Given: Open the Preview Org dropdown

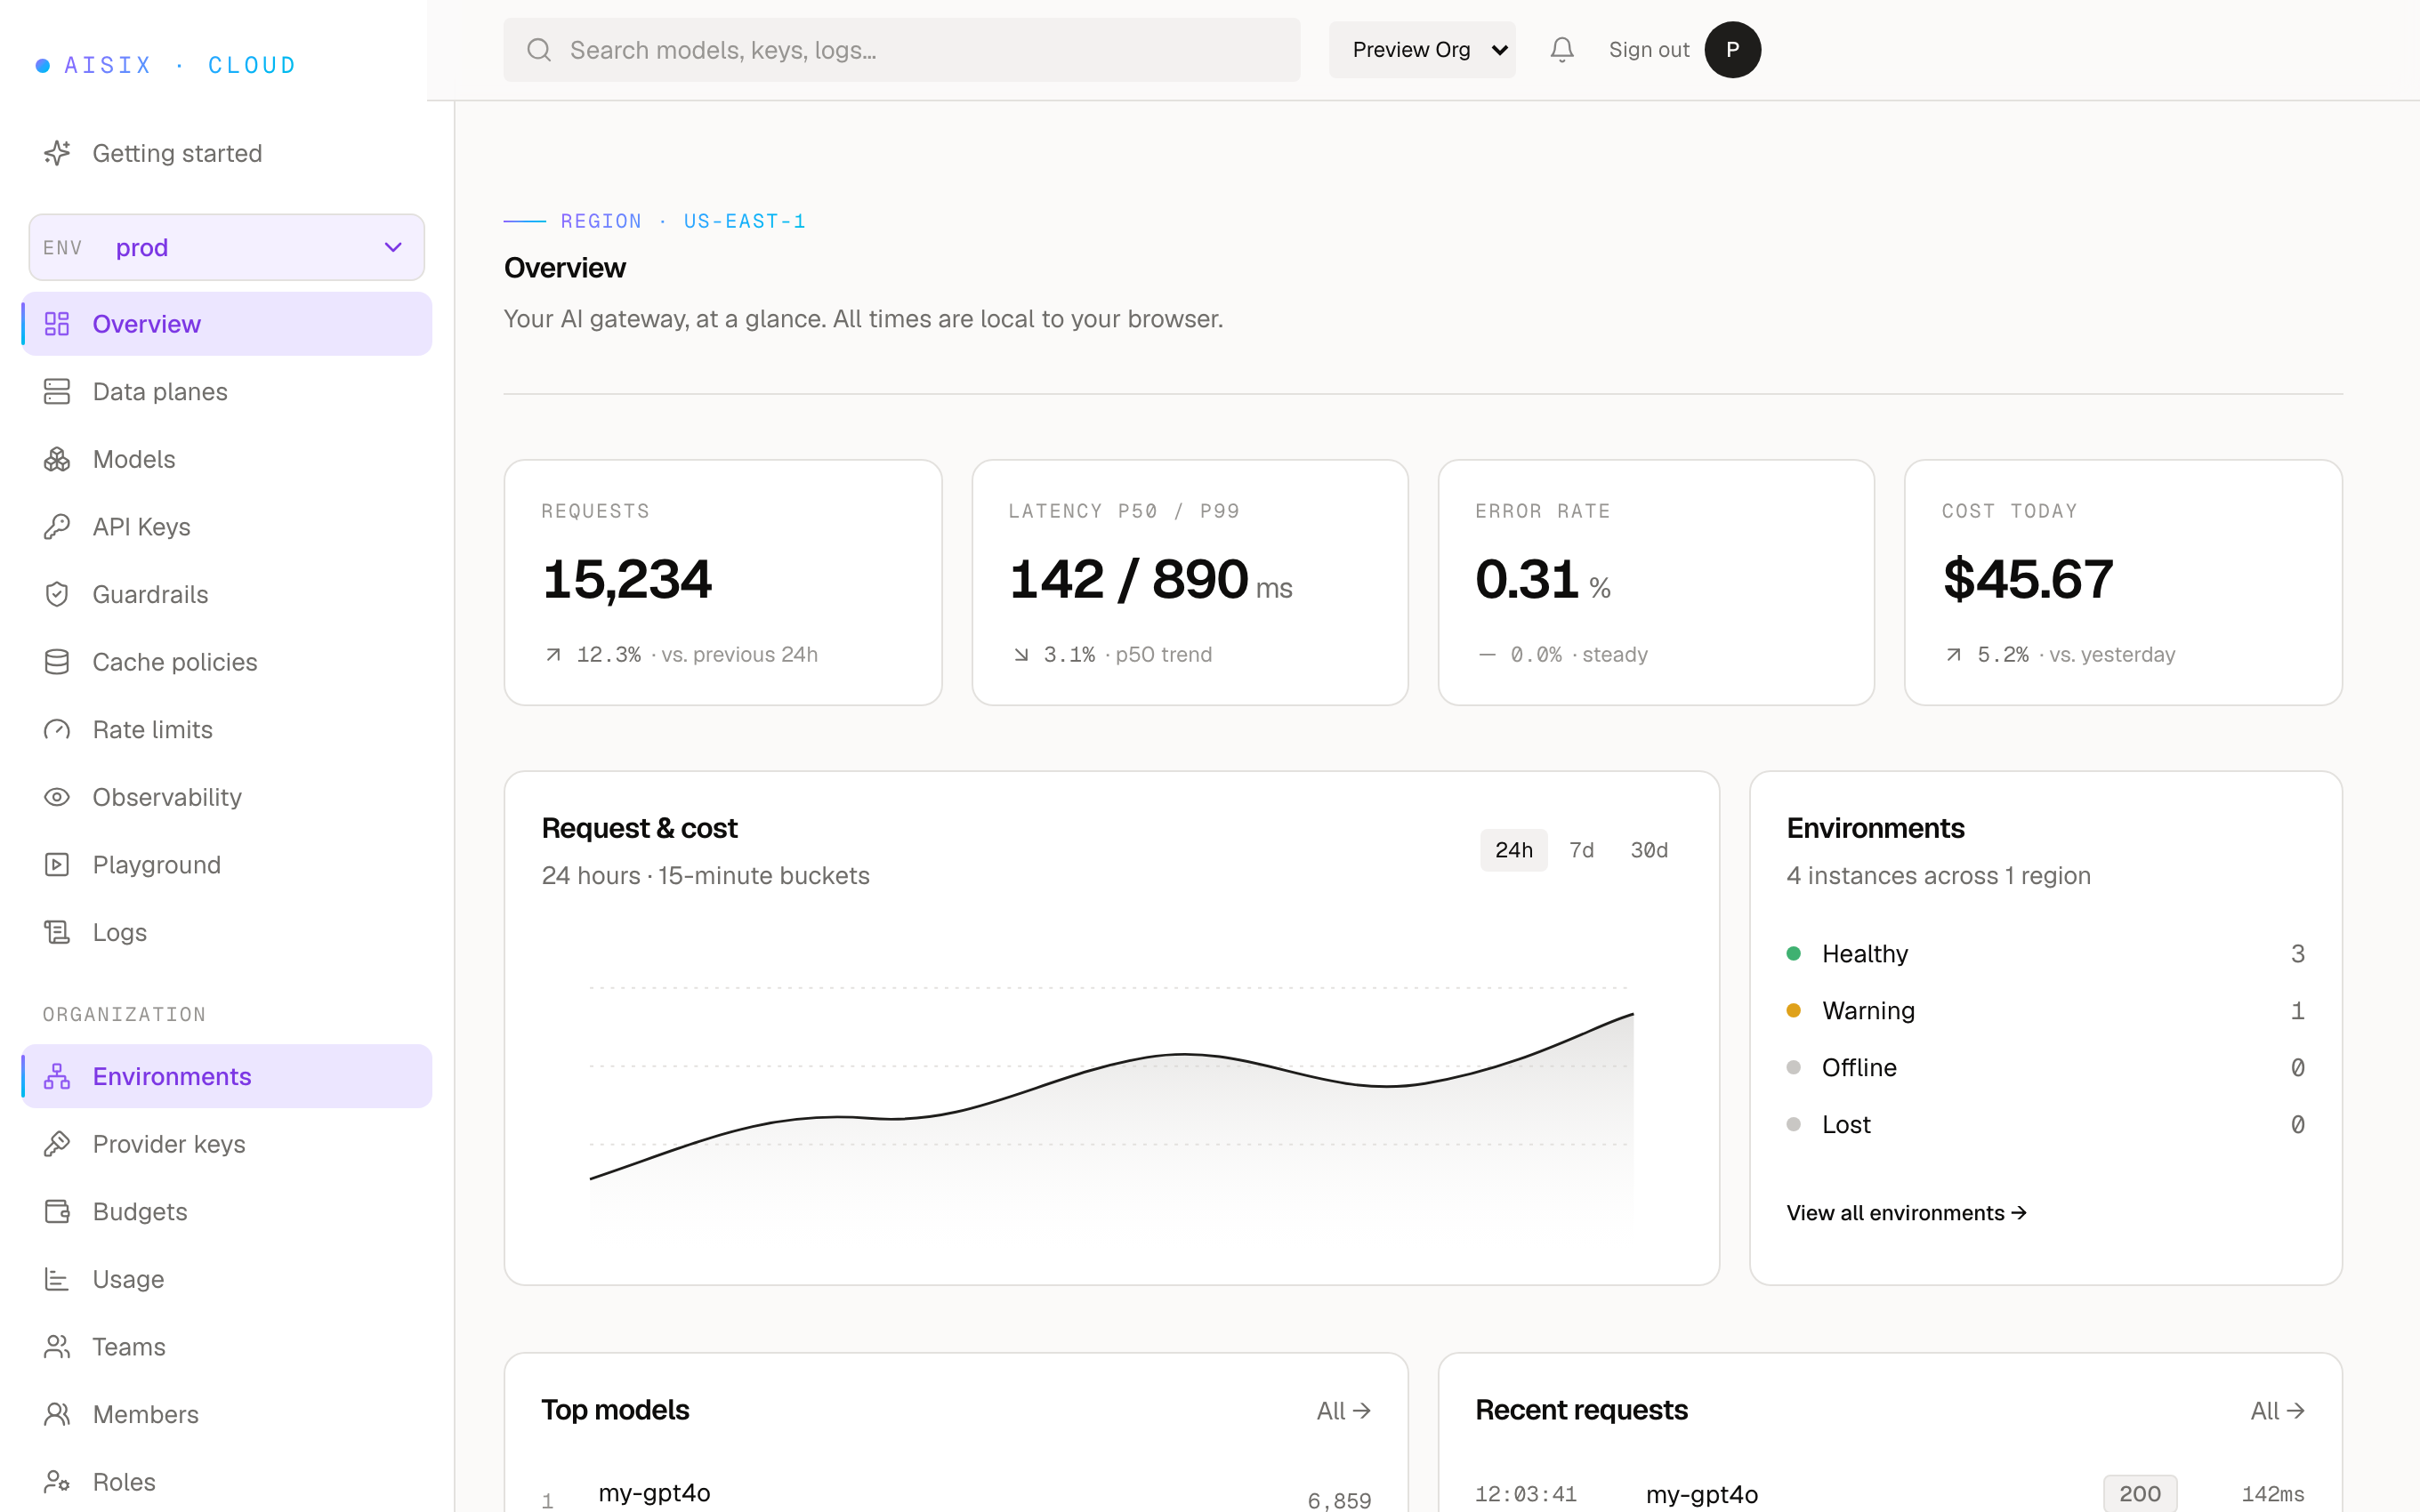Looking at the screenshot, I should click(x=1422, y=49).
